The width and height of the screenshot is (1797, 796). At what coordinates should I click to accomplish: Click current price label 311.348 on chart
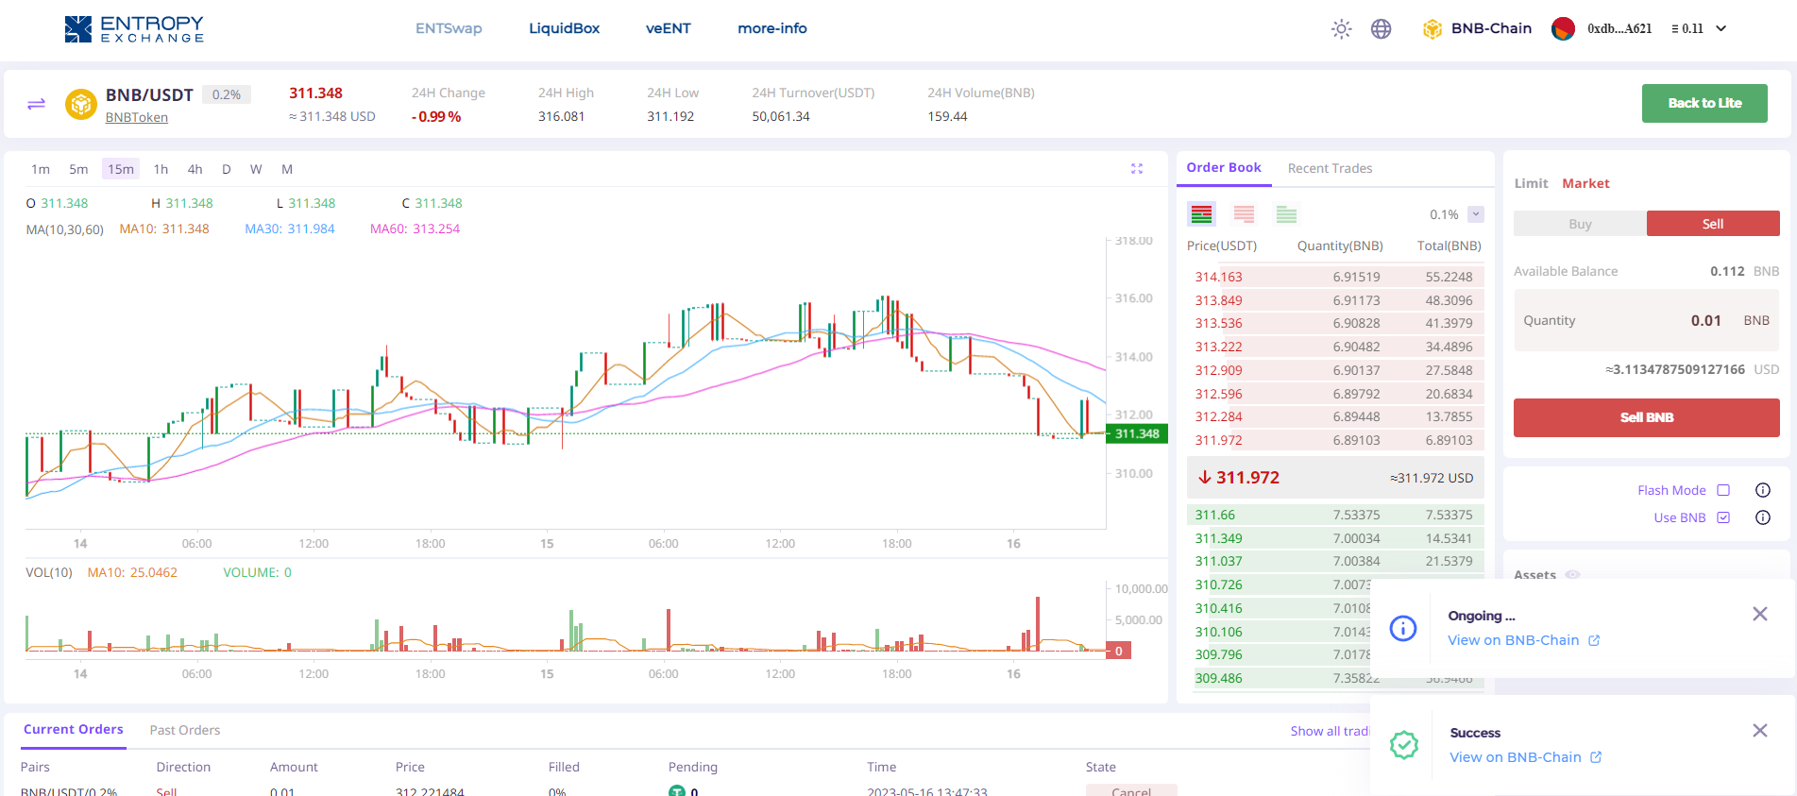click(1137, 433)
